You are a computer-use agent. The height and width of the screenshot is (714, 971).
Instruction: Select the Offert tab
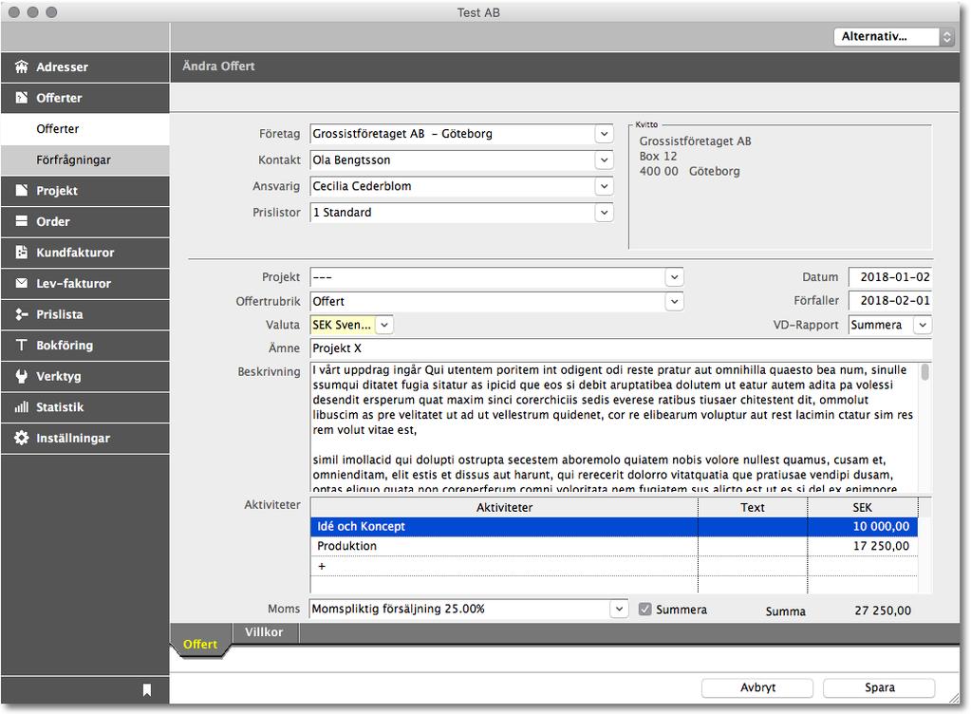click(200, 644)
